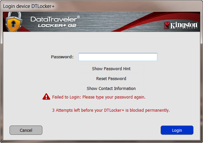203x143 pixels.
Task: Click the LOCKER+ G2 subtitle logo
Action: click(x=57, y=25)
